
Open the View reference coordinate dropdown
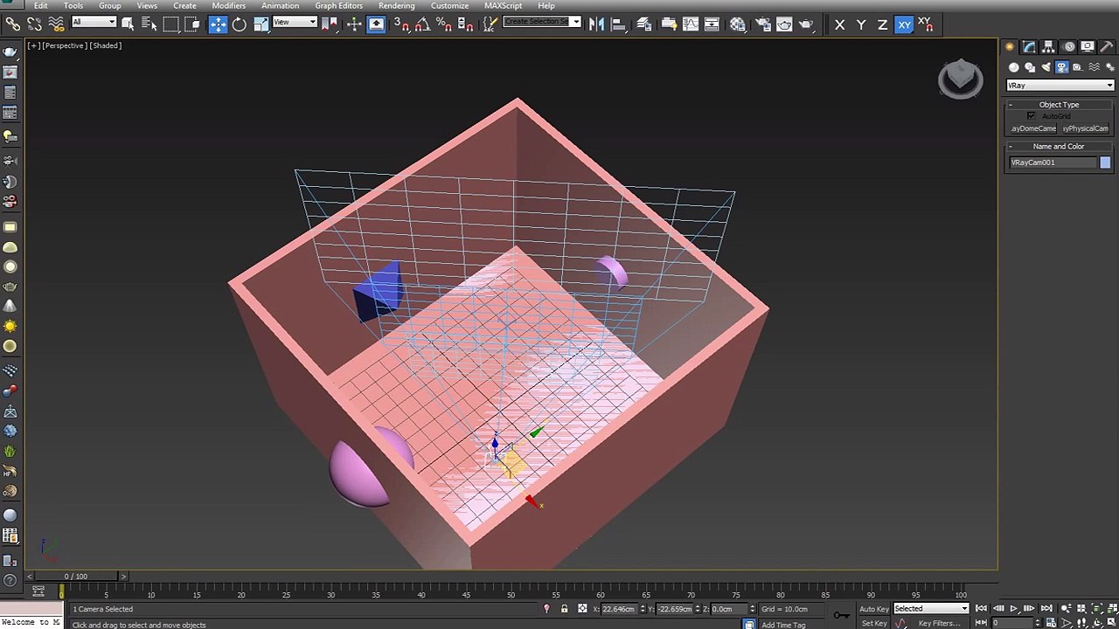tap(295, 23)
